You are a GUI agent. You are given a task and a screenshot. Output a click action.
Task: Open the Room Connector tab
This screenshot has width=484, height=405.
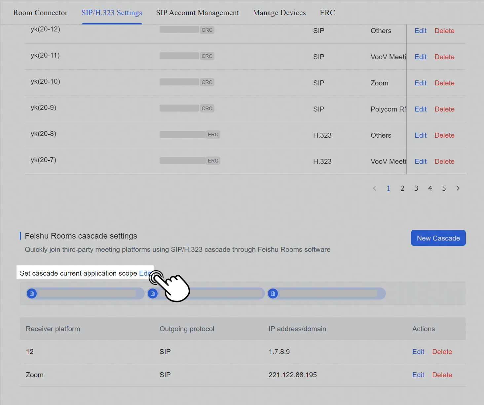(x=40, y=13)
